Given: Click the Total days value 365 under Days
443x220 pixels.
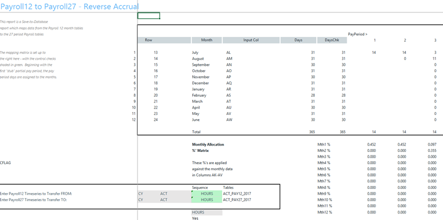Looking at the screenshot, I should tap(312, 132).
